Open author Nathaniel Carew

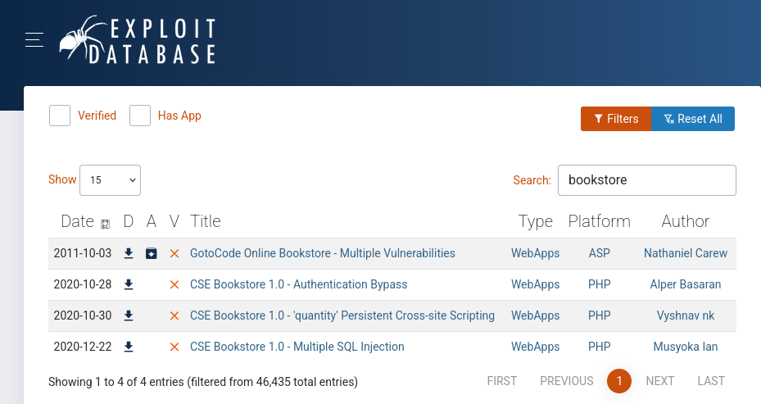[686, 253]
